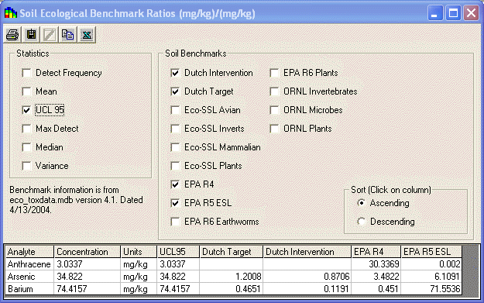Viewport: 484px width, 303px height.
Task: Click the Print toolbar icon
Action: [12, 35]
